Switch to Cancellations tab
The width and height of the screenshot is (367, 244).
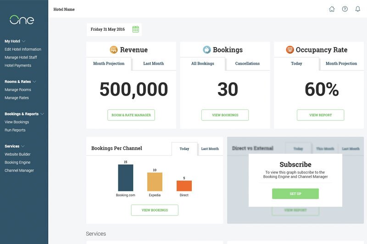click(247, 64)
